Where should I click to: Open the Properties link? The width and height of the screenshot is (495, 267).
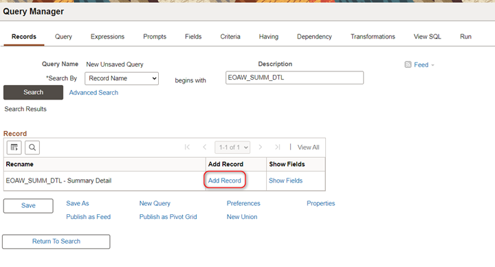point(321,203)
